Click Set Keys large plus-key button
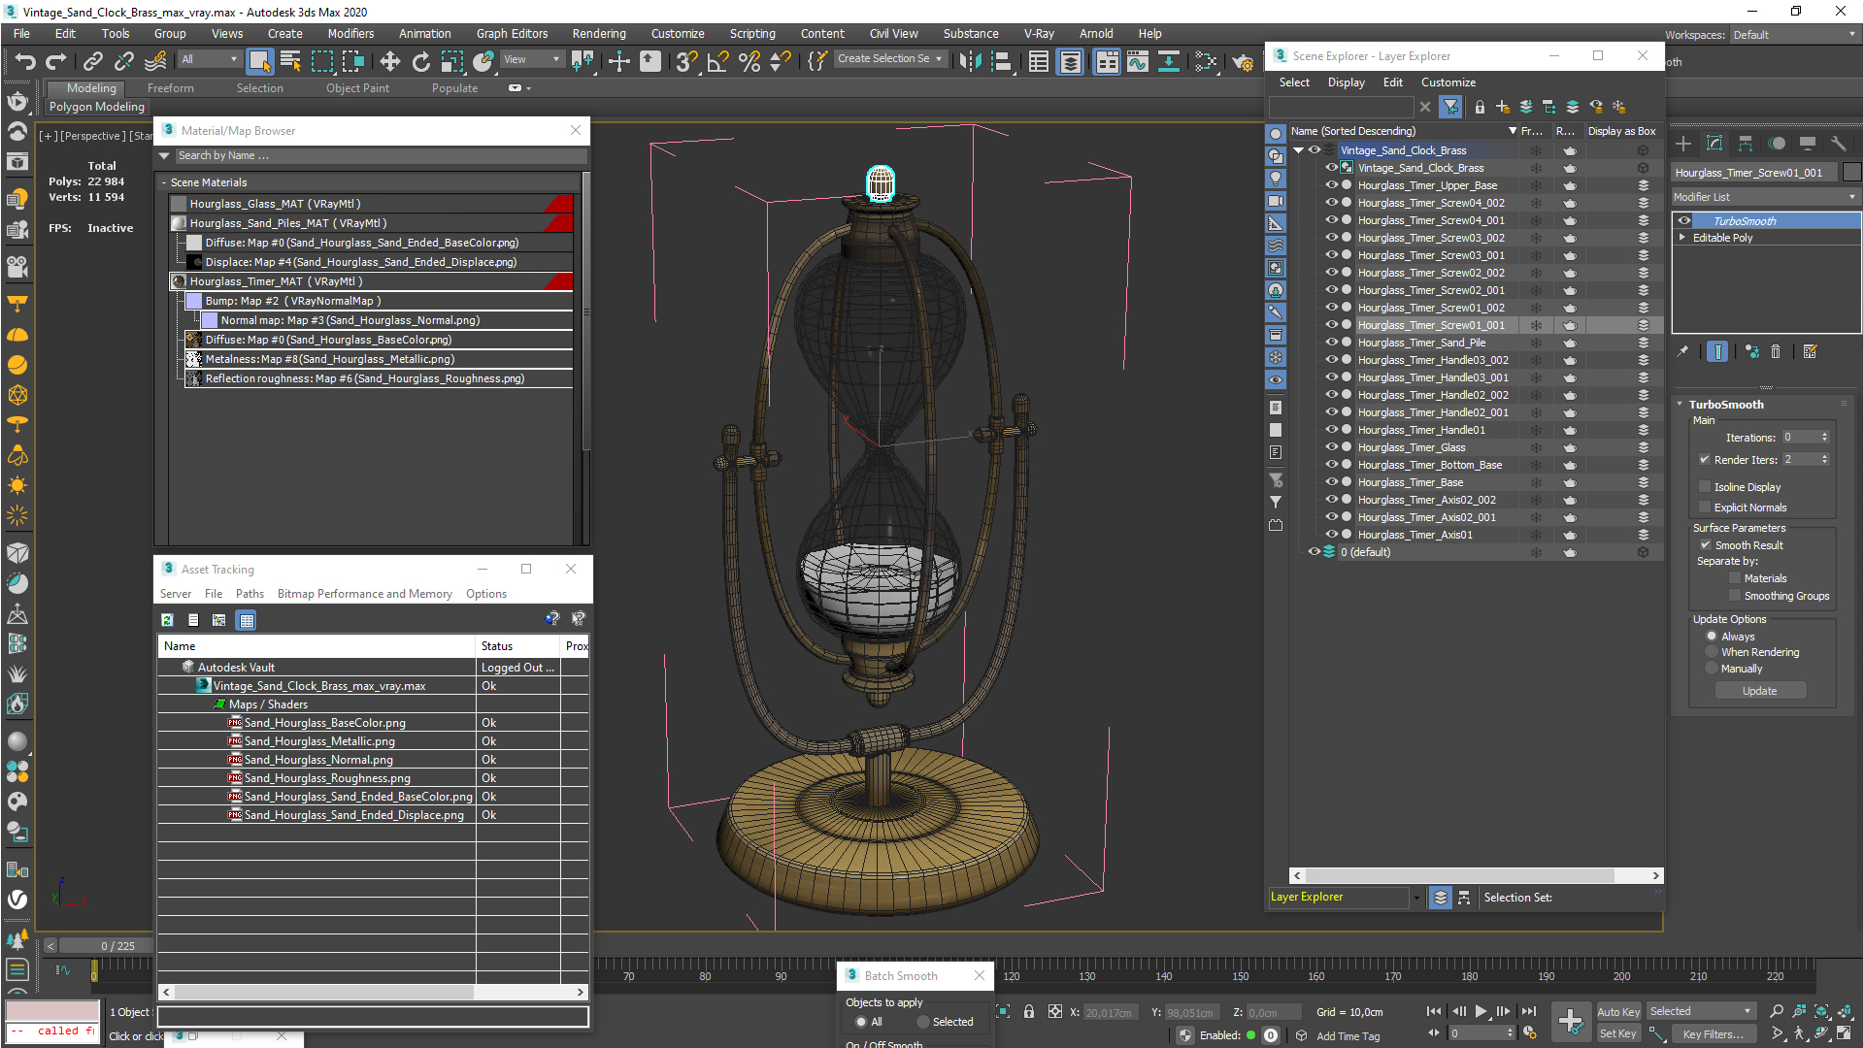 click(x=1570, y=1021)
